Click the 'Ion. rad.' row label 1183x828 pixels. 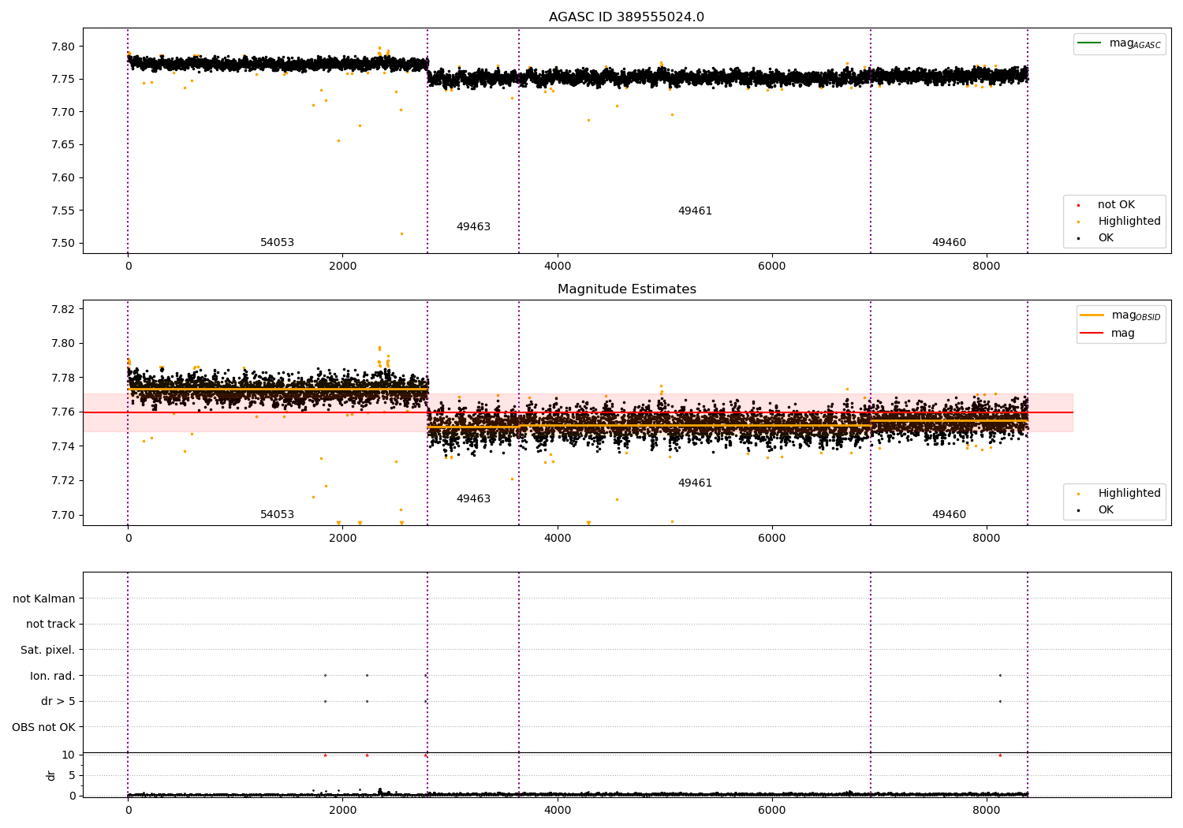pyautogui.click(x=53, y=677)
